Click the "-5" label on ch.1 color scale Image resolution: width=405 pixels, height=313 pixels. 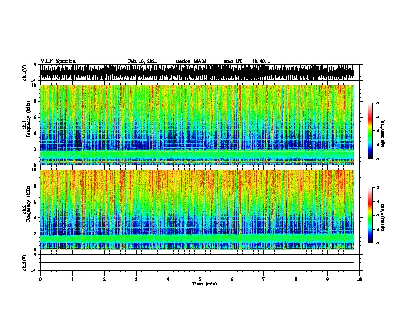point(377,131)
